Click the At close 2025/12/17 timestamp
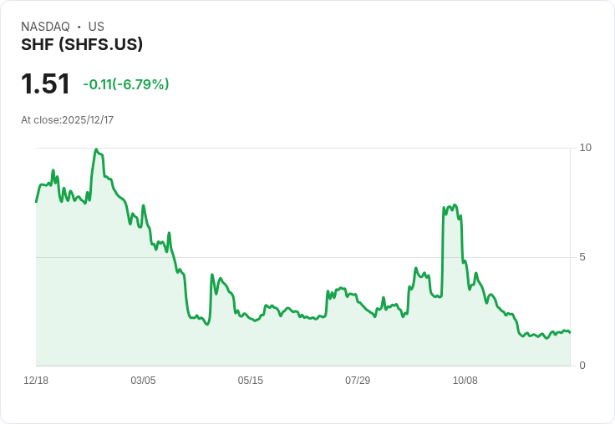This screenshot has width=615, height=424. pyautogui.click(x=68, y=120)
